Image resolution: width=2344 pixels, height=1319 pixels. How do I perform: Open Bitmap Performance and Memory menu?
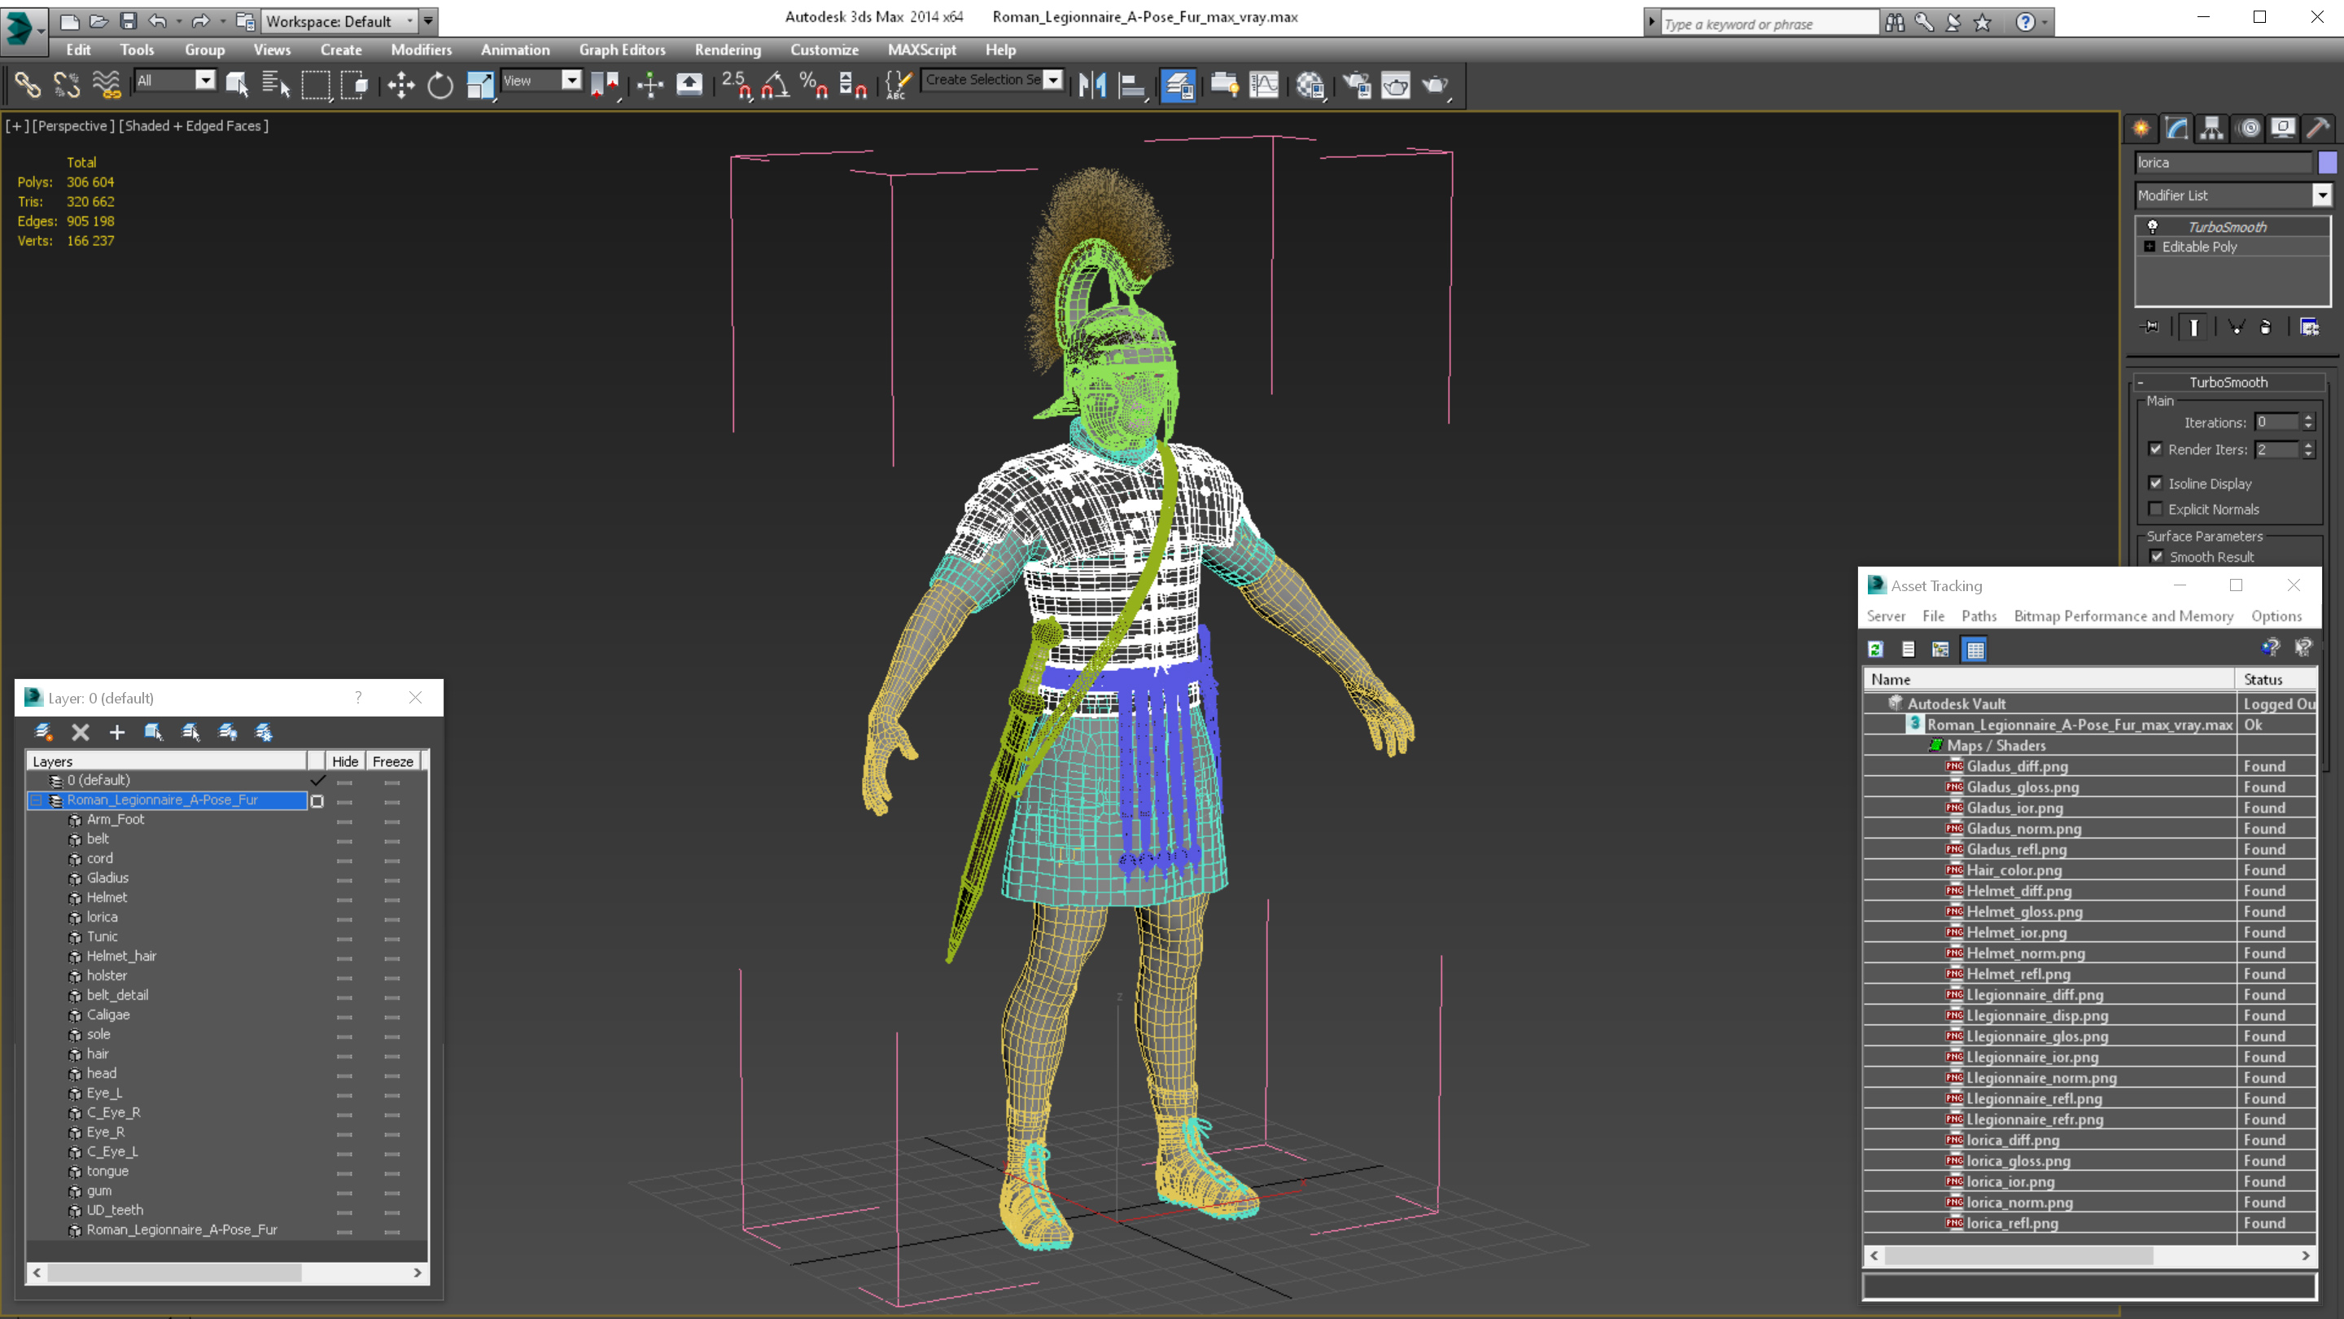2123,616
